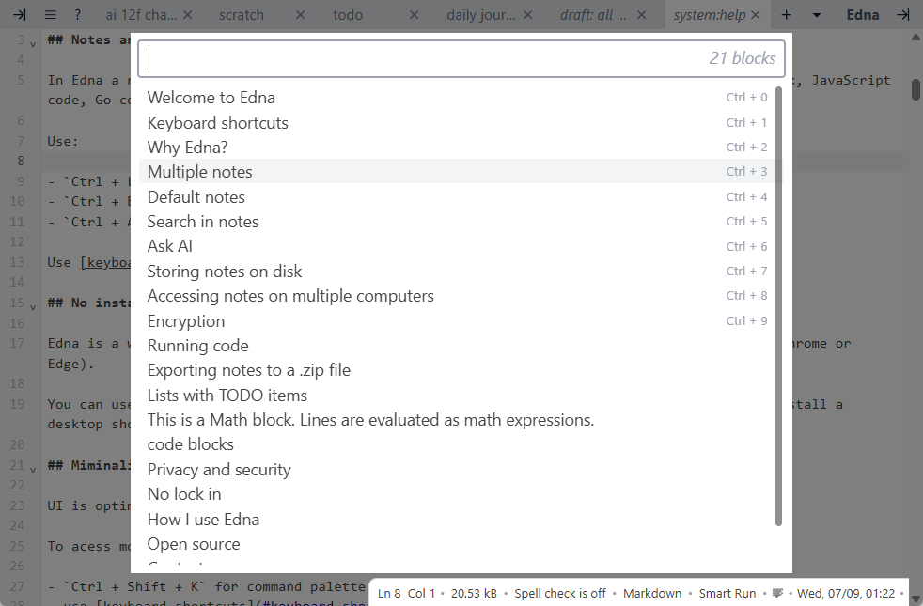Screen dimensions: 923x606
Task: Toggle 'Spell check is off' status
Action: point(560,593)
